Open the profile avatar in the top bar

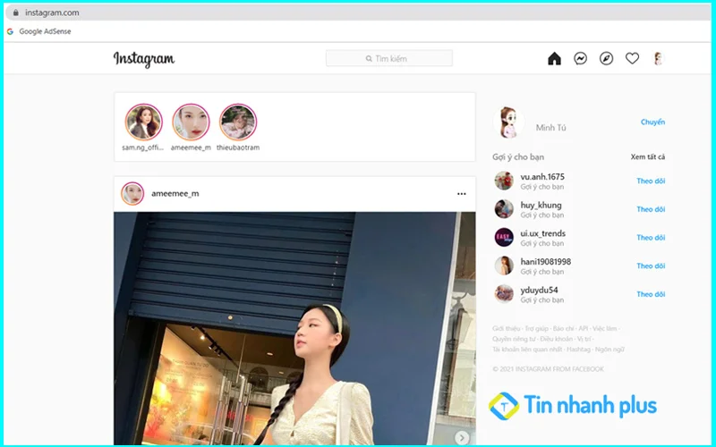click(658, 58)
